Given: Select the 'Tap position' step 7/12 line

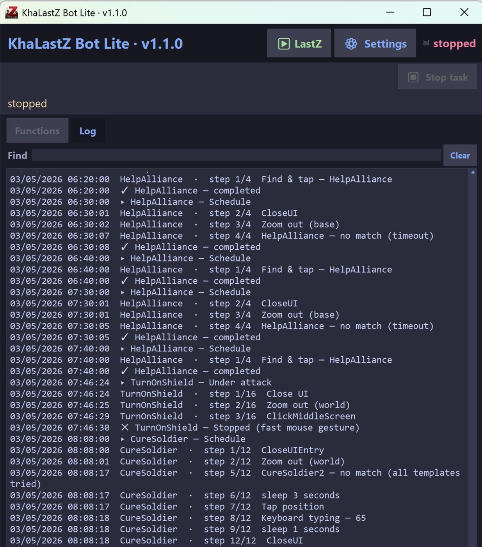Looking at the screenshot, I should pyautogui.click(x=167, y=507).
